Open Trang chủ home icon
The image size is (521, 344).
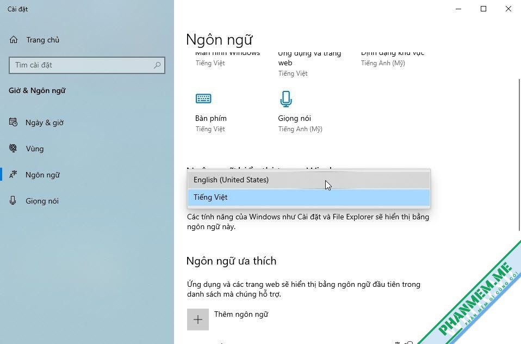click(14, 40)
